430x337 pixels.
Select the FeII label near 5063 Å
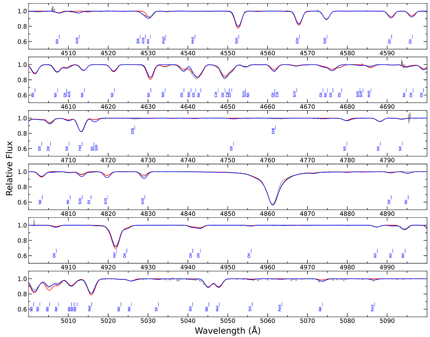(279, 307)
